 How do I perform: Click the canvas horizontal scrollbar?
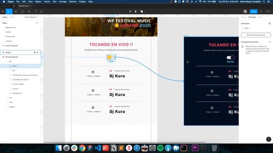[x=125, y=142]
